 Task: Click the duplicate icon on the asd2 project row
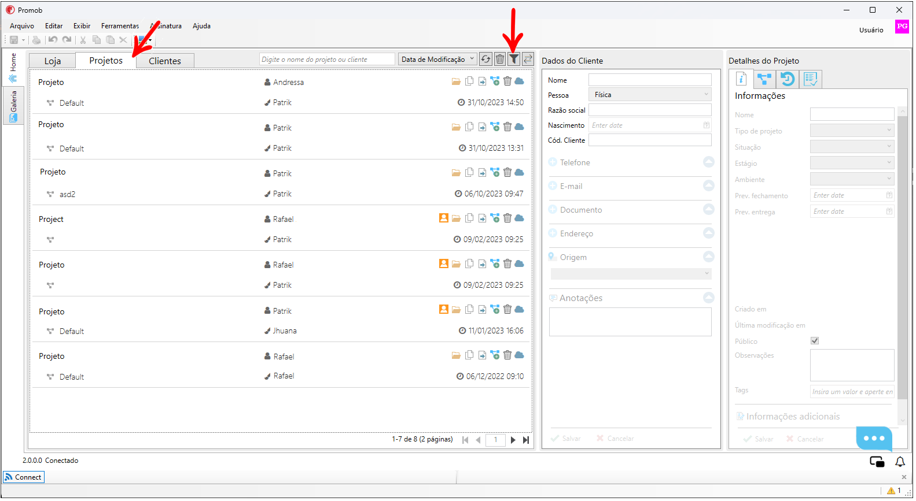click(x=469, y=172)
